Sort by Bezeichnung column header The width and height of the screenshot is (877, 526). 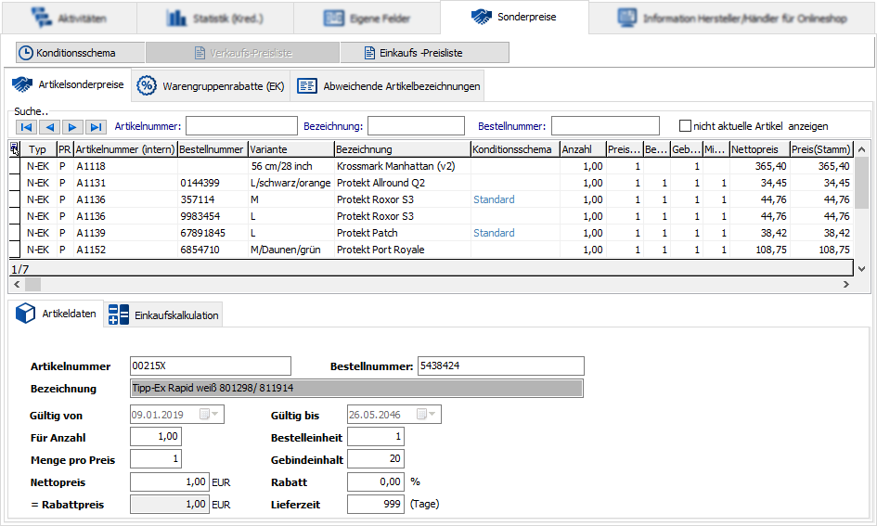point(402,149)
